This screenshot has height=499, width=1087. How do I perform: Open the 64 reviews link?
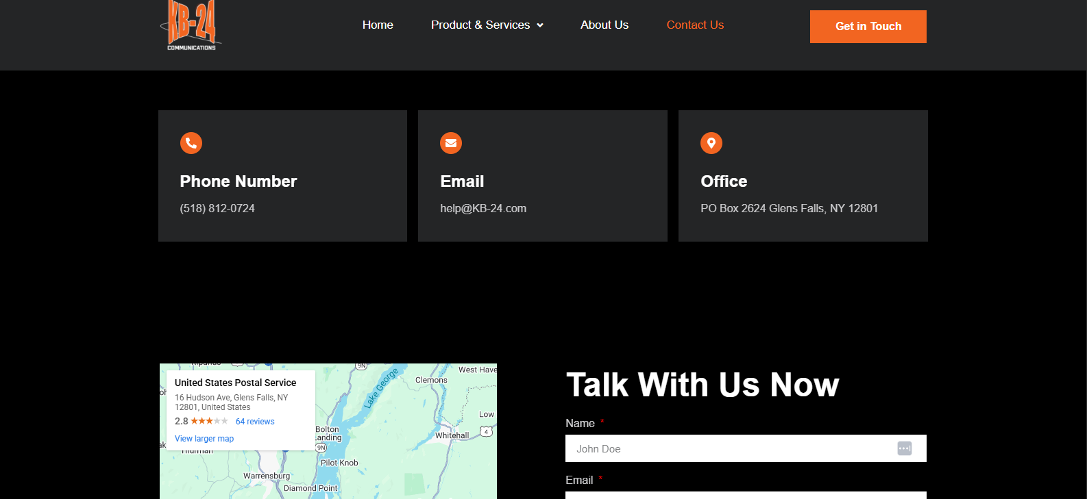pos(255,422)
